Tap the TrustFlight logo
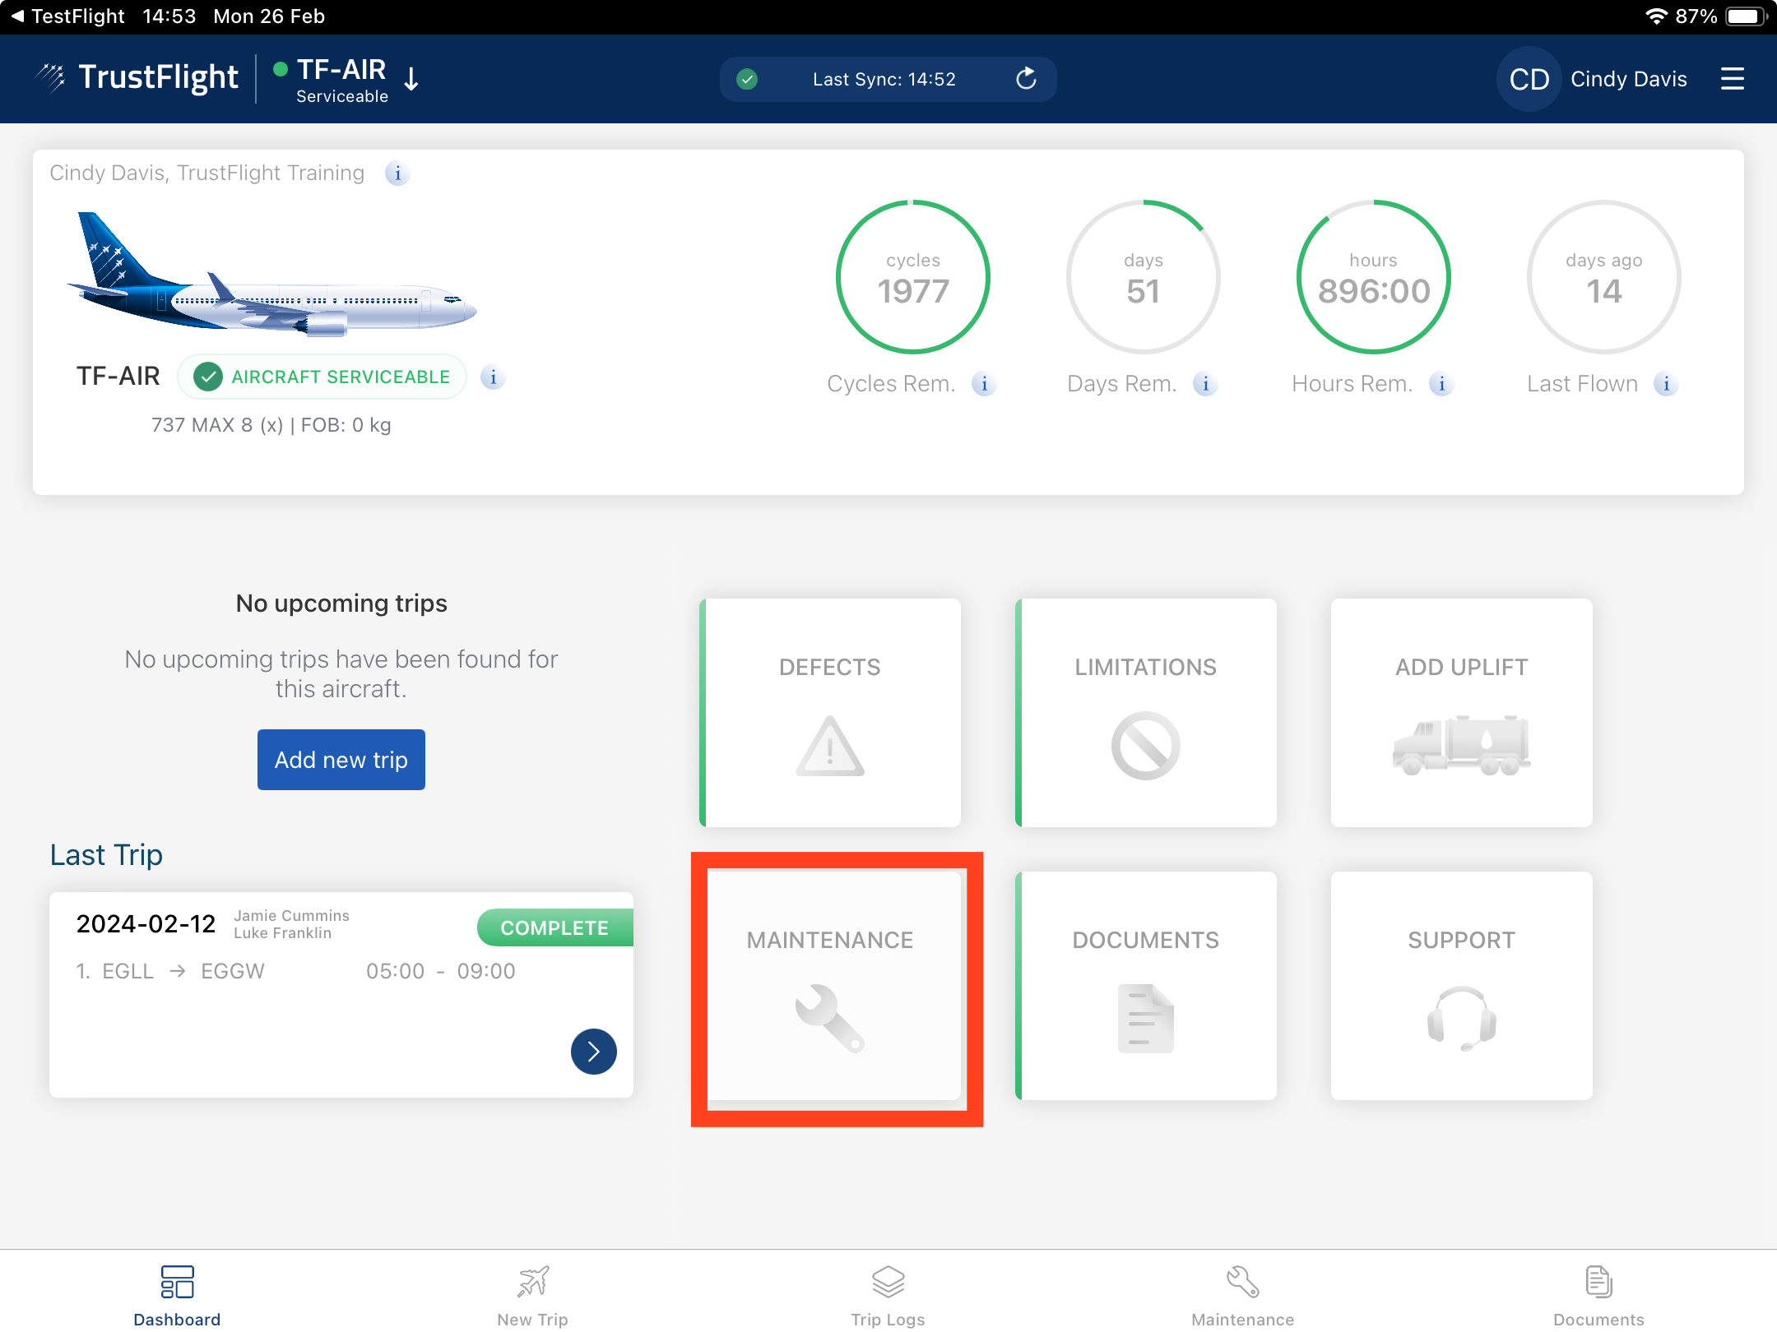 pos(138,77)
